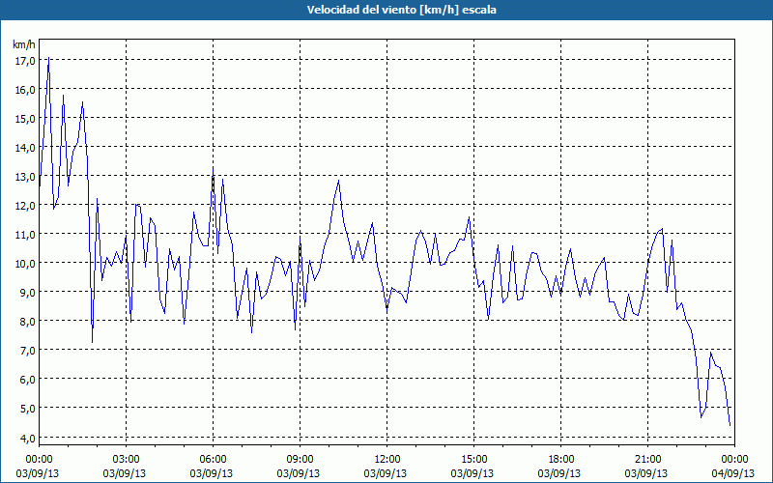Select the 13,0 y-axis value
This screenshot has width=773, height=483.
pyautogui.click(x=25, y=177)
